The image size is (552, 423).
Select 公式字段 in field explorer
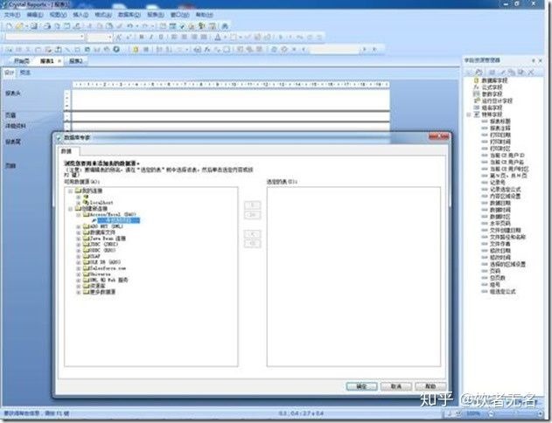tap(493, 87)
